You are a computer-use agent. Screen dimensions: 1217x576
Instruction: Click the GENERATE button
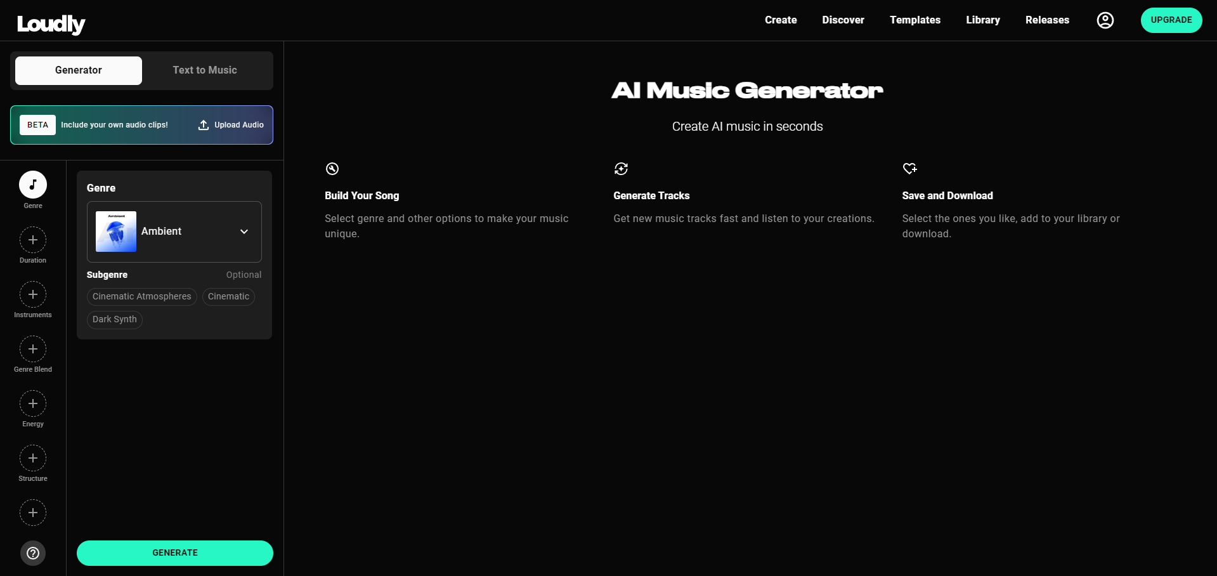point(175,553)
